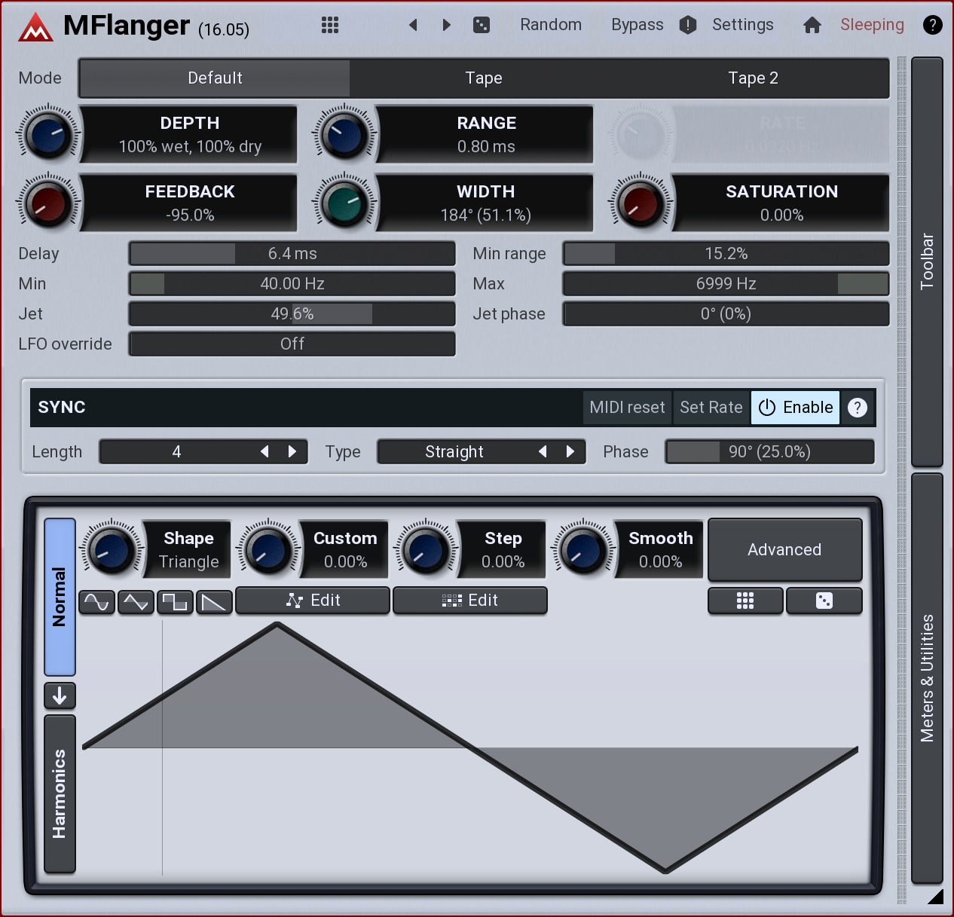
Task: Open the presets grid icon in header
Action: point(330,25)
